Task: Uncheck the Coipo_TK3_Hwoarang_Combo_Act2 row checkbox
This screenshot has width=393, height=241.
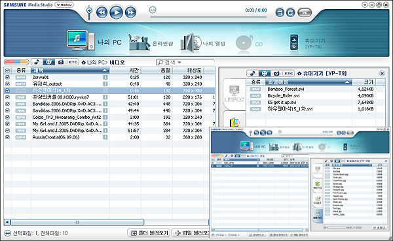Action: click(7, 118)
